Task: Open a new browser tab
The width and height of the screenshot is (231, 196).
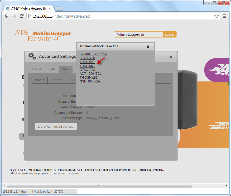Action: pyautogui.click(x=59, y=9)
